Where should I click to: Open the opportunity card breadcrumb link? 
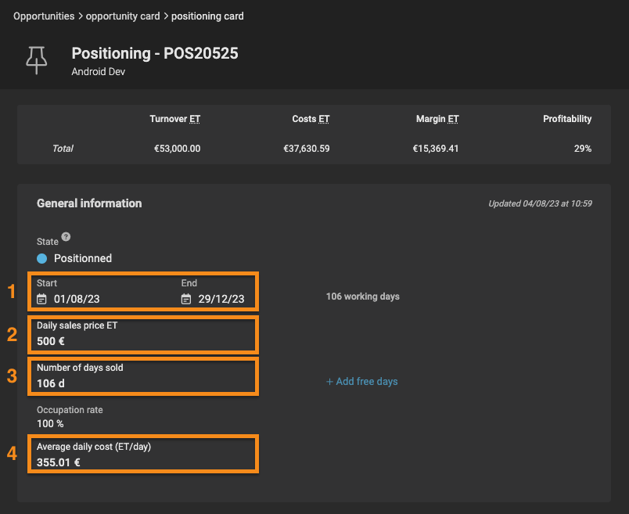coord(123,16)
